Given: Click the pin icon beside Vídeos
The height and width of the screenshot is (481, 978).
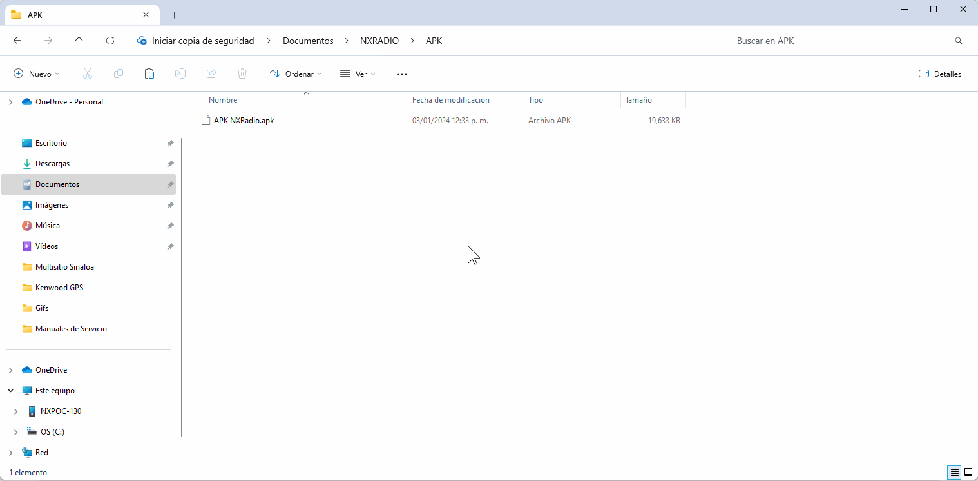Looking at the screenshot, I should click(x=170, y=246).
